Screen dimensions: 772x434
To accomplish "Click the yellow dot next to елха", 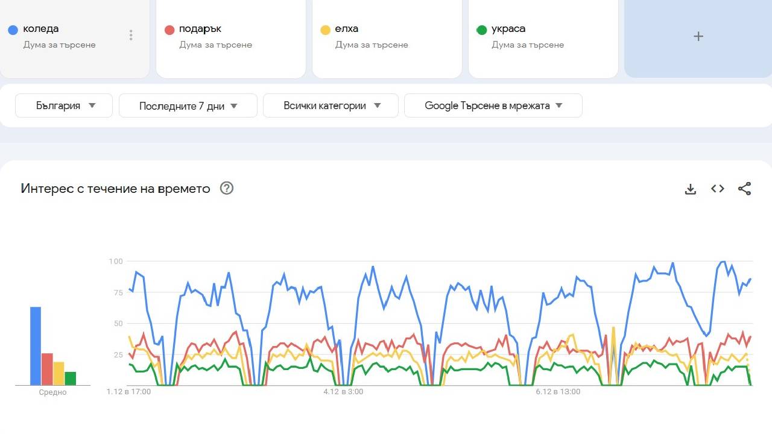I will coord(326,28).
